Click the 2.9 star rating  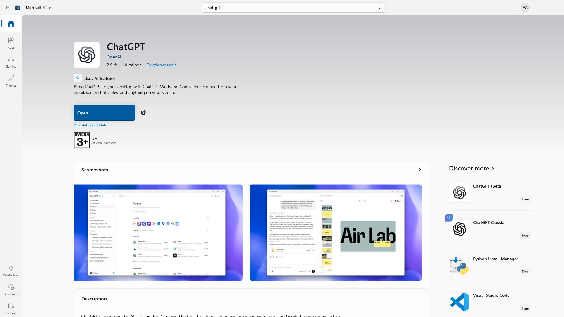(112, 65)
